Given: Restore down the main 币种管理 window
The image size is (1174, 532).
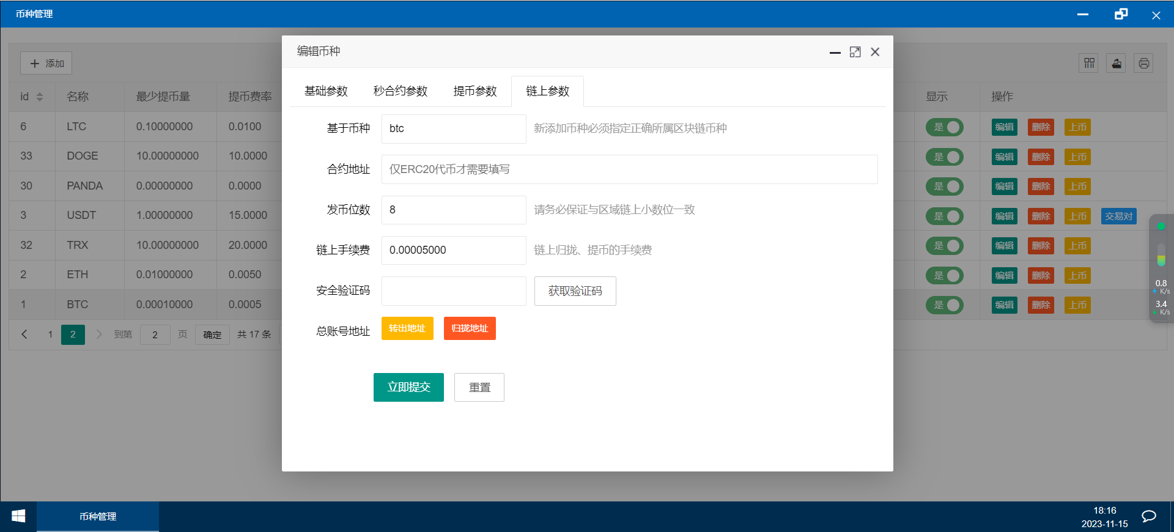Looking at the screenshot, I should [x=1121, y=14].
